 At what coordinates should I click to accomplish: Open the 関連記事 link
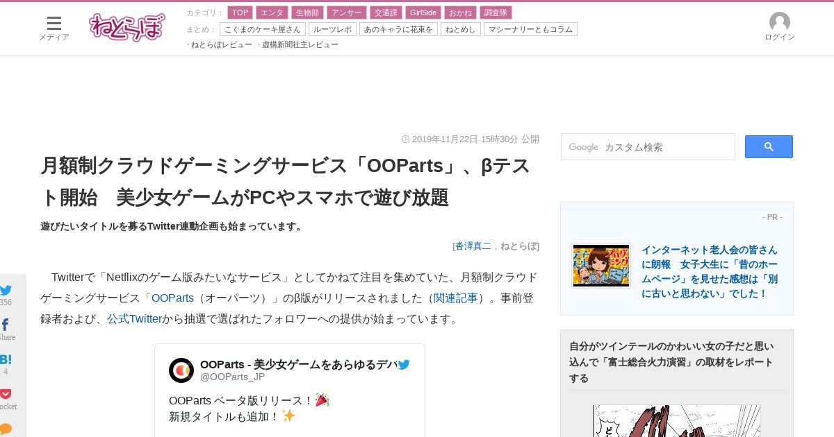click(455, 298)
